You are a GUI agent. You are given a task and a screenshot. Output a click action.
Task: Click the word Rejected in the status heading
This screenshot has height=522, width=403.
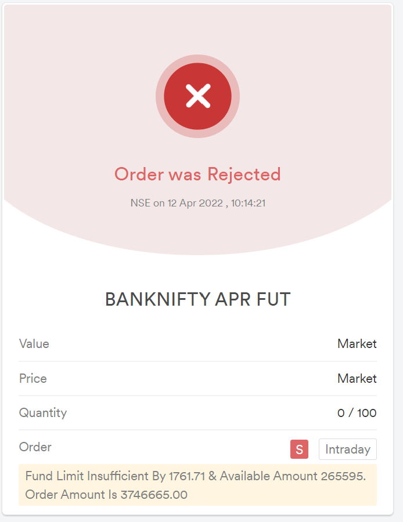pos(244,174)
